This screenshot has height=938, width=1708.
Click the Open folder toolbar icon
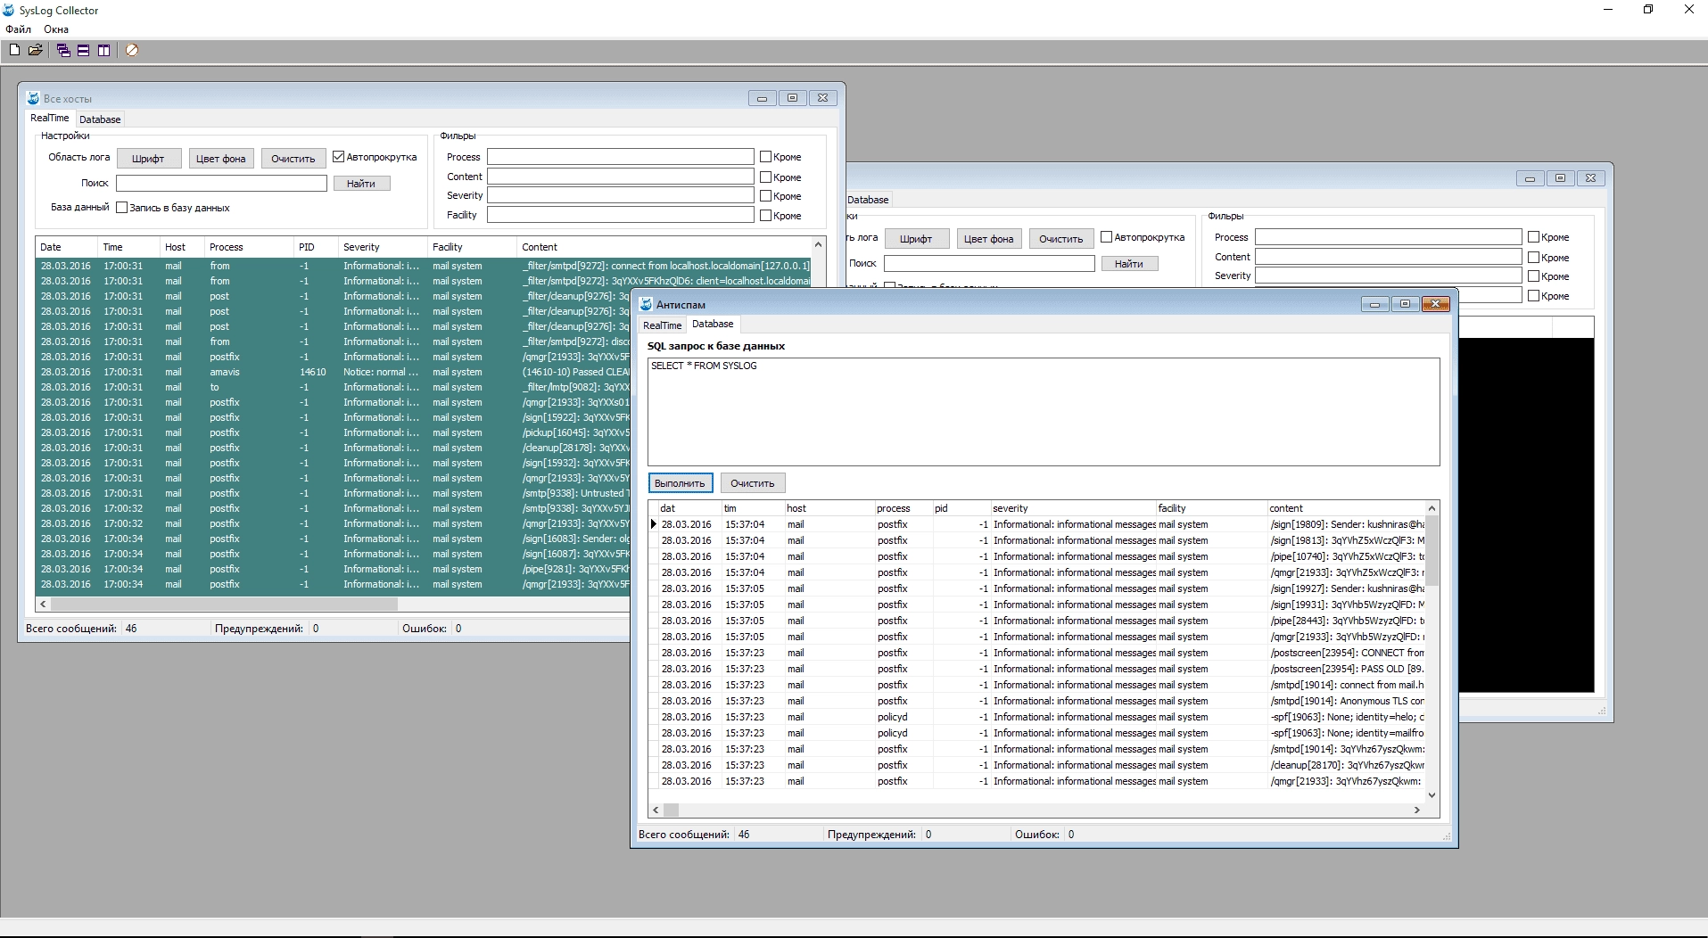(35, 50)
